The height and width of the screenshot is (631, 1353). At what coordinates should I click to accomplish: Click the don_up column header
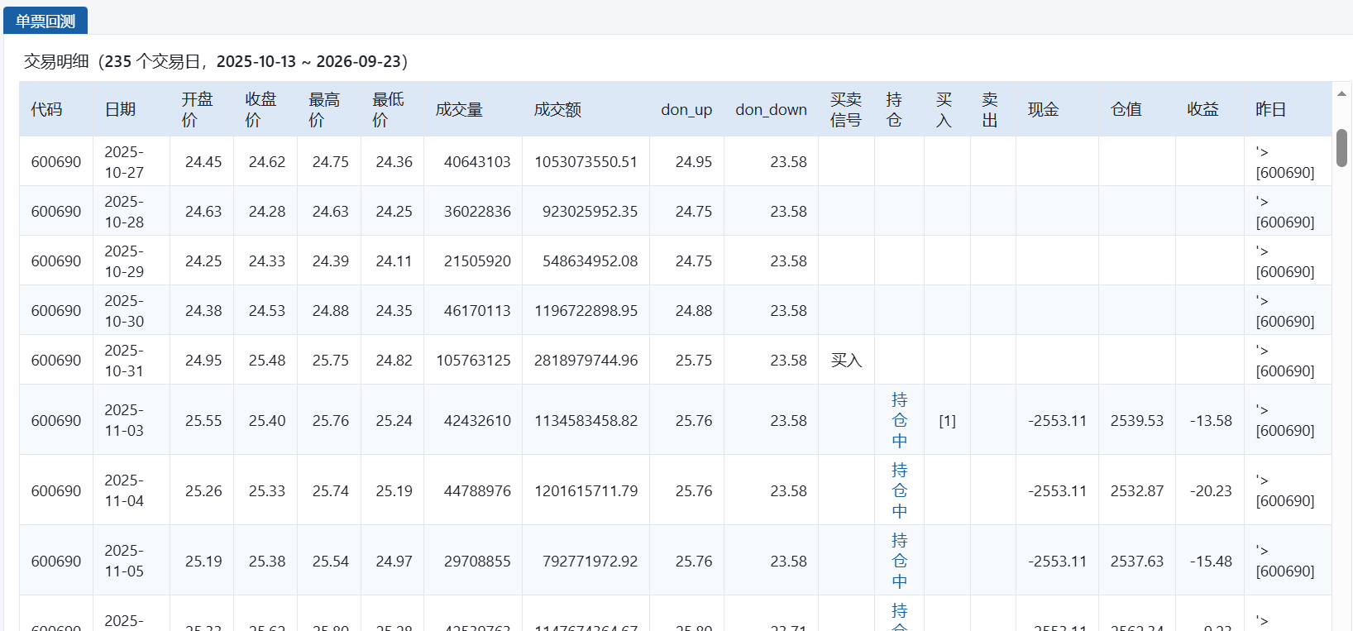click(x=686, y=109)
